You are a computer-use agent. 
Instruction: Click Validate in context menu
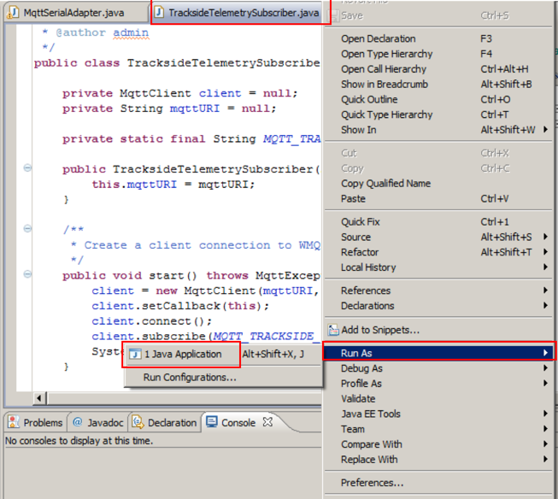tap(438, 399)
